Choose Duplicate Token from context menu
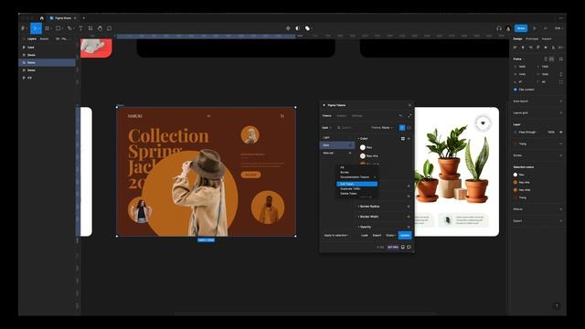This screenshot has width=585, height=329. pos(350,189)
